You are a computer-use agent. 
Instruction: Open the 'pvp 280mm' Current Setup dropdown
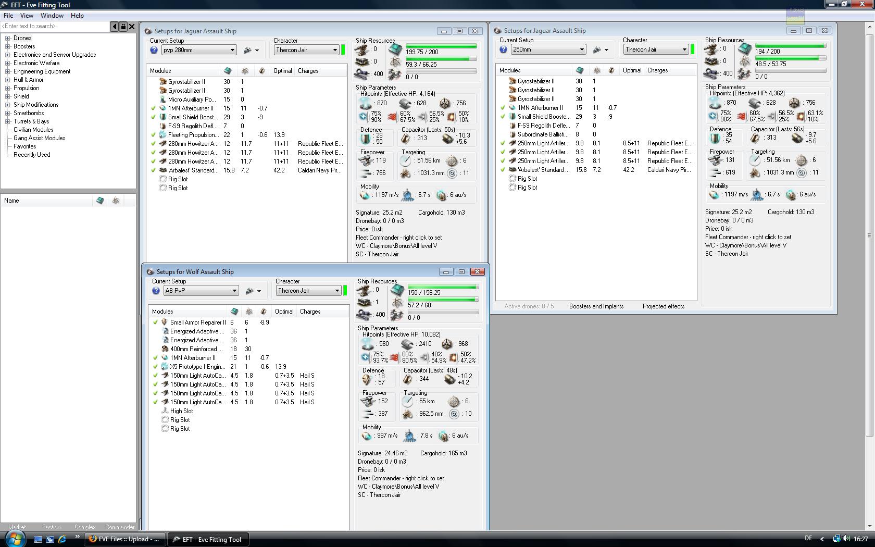point(199,50)
